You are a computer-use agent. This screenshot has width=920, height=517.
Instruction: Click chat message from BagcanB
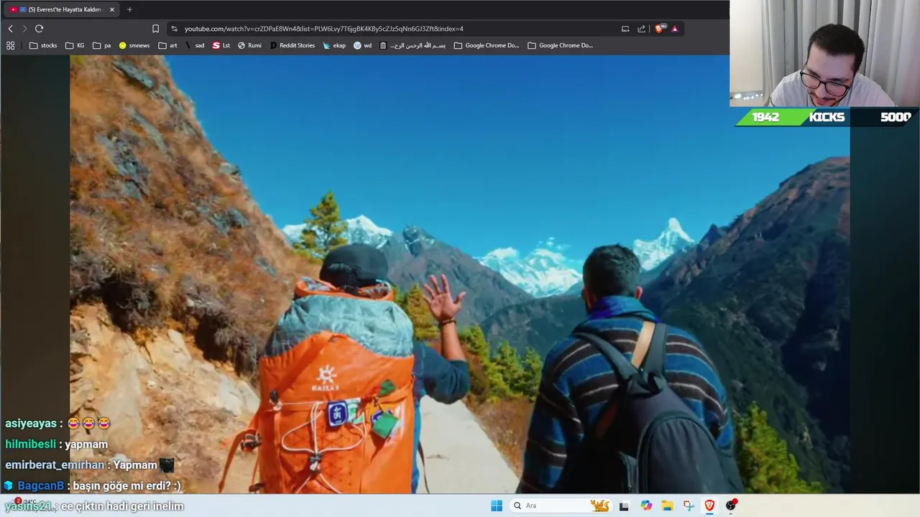[x=92, y=485]
